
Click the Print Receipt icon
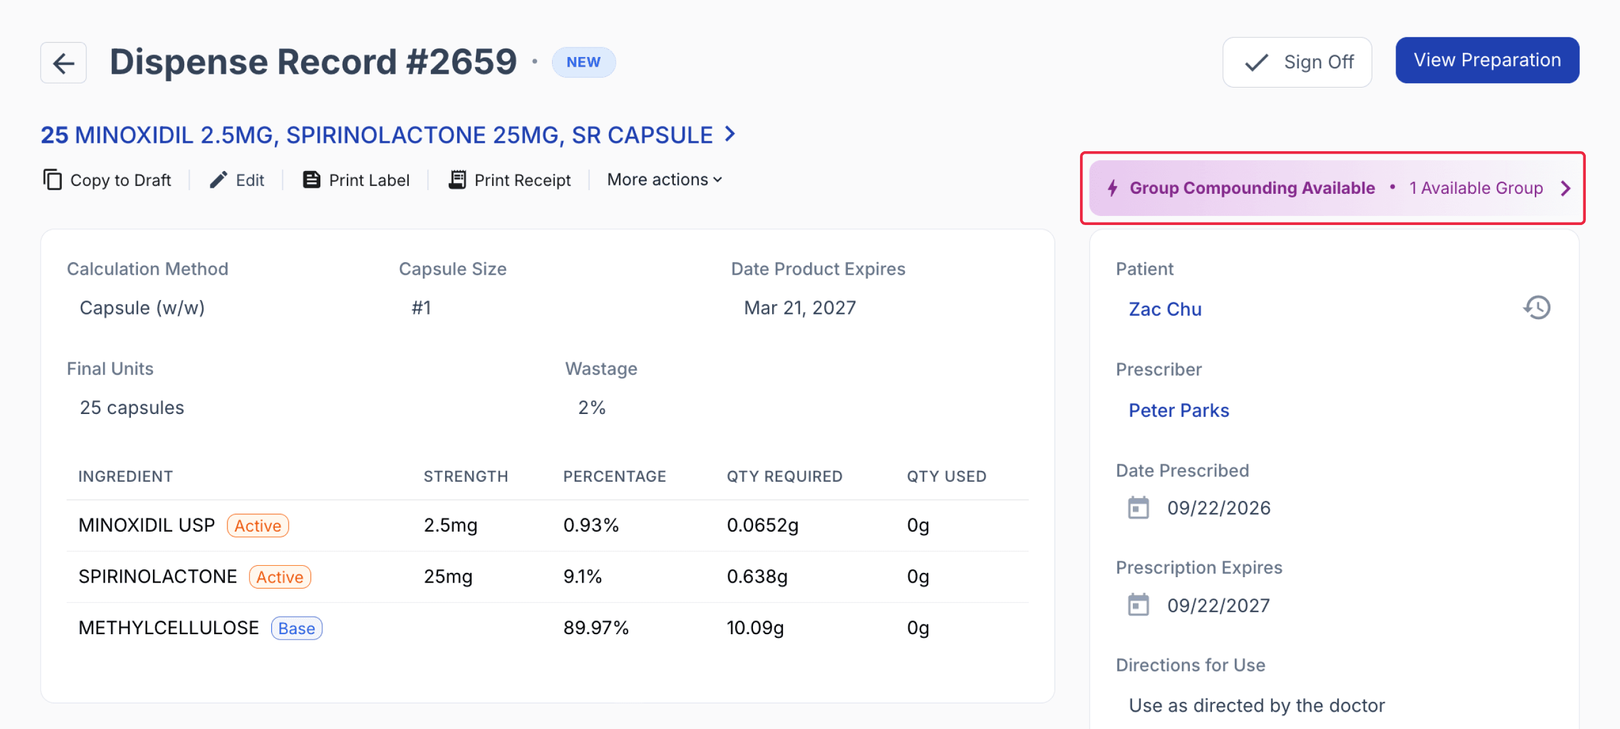[457, 180]
